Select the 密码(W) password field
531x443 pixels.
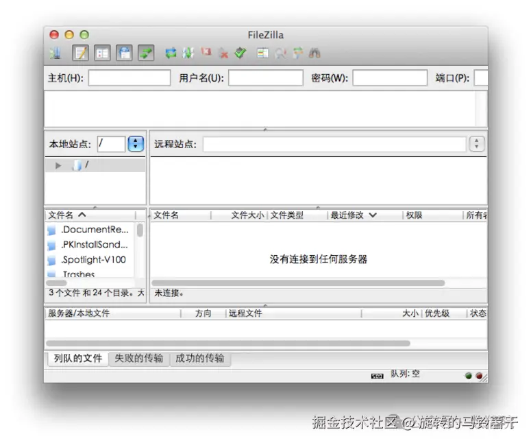click(x=390, y=78)
